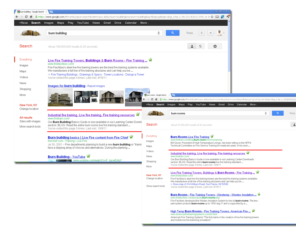This screenshot has width=296, height=230.
Task: Star the Burn Building - YouTube result
Action: 88,156
